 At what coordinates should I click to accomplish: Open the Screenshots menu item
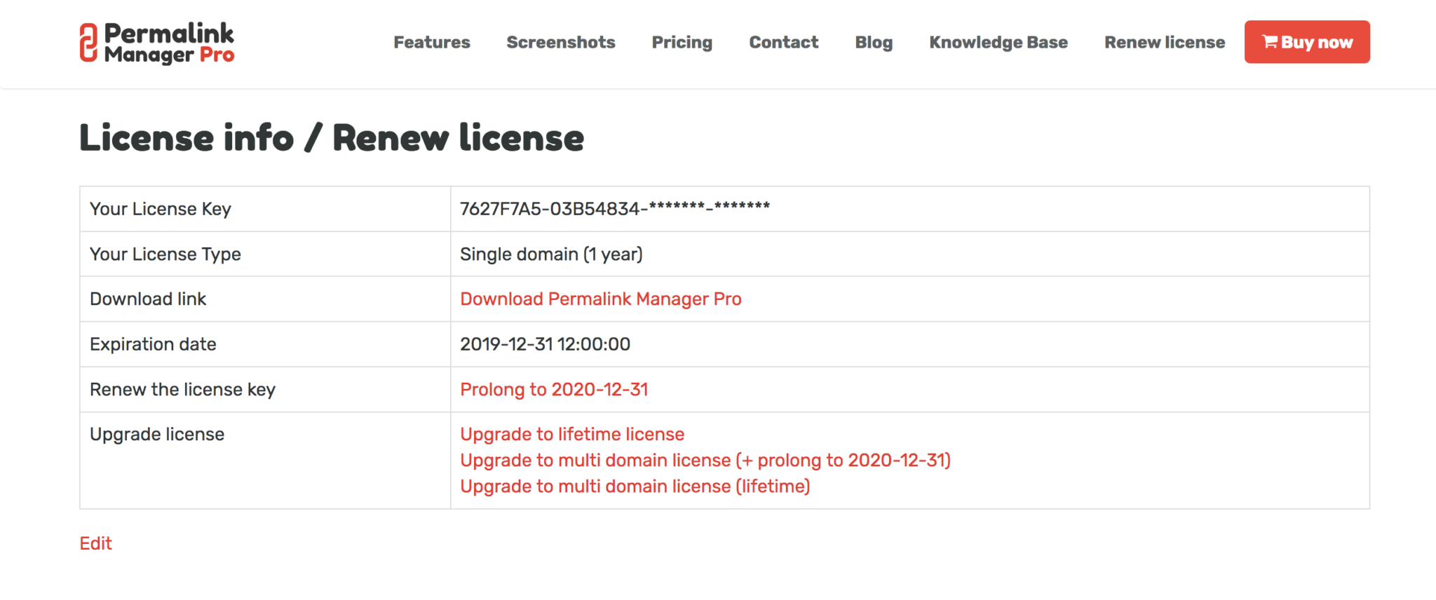click(561, 42)
